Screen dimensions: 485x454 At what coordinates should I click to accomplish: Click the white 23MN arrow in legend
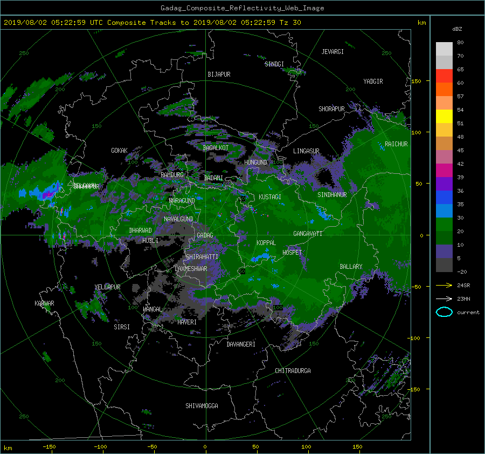444,299
